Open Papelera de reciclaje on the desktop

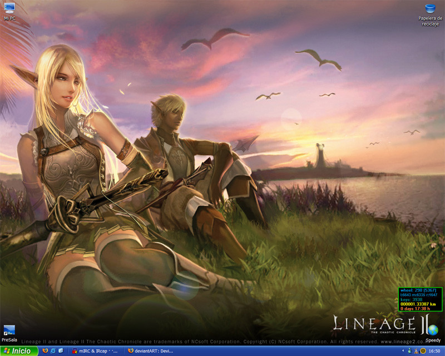430,15
